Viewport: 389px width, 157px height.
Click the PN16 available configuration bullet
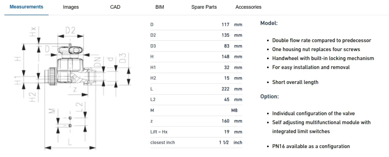point(311,146)
